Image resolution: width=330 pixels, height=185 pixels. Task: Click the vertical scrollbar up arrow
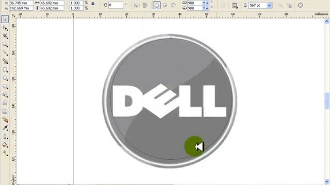tap(326, 21)
